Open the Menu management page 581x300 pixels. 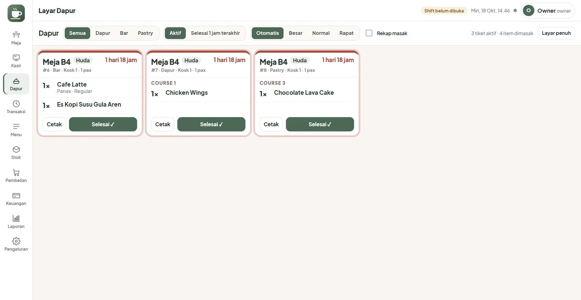[x=16, y=130]
